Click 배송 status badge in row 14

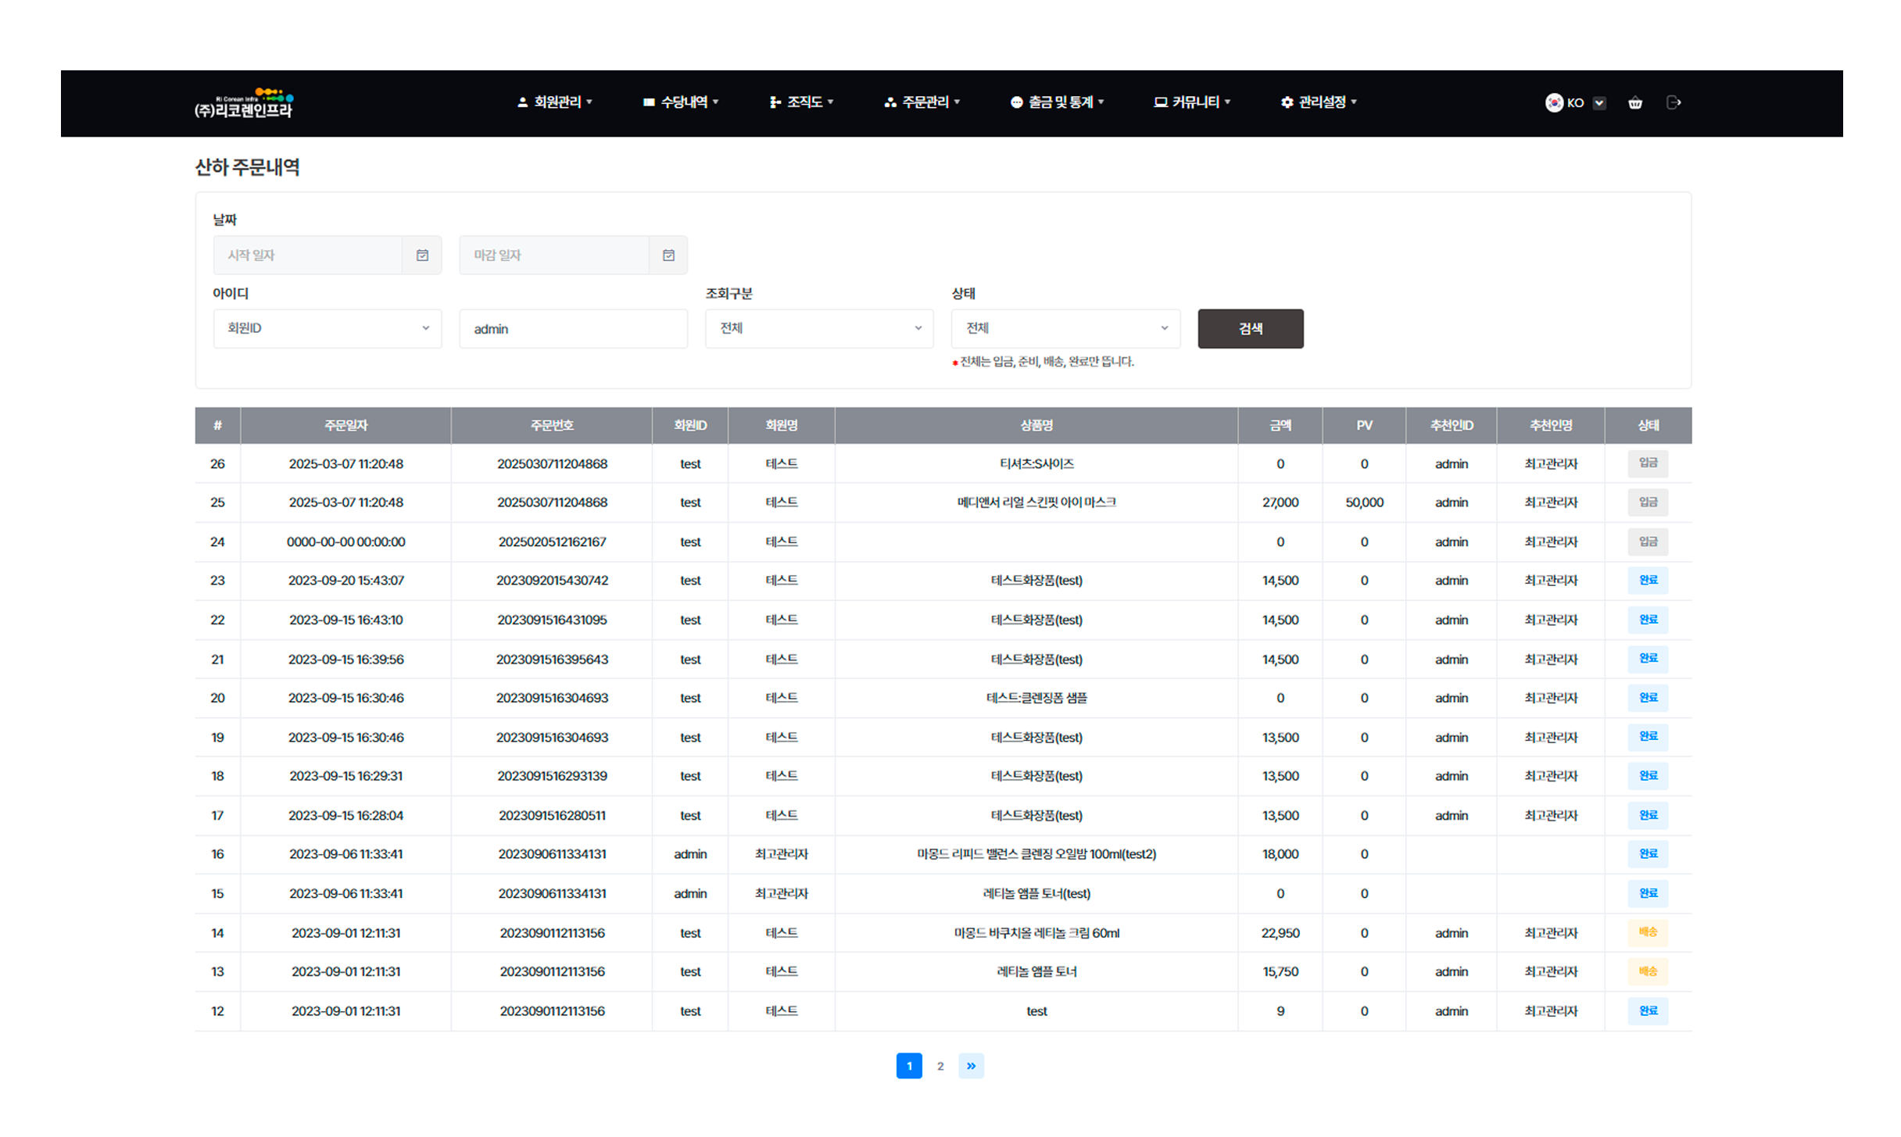[1648, 932]
